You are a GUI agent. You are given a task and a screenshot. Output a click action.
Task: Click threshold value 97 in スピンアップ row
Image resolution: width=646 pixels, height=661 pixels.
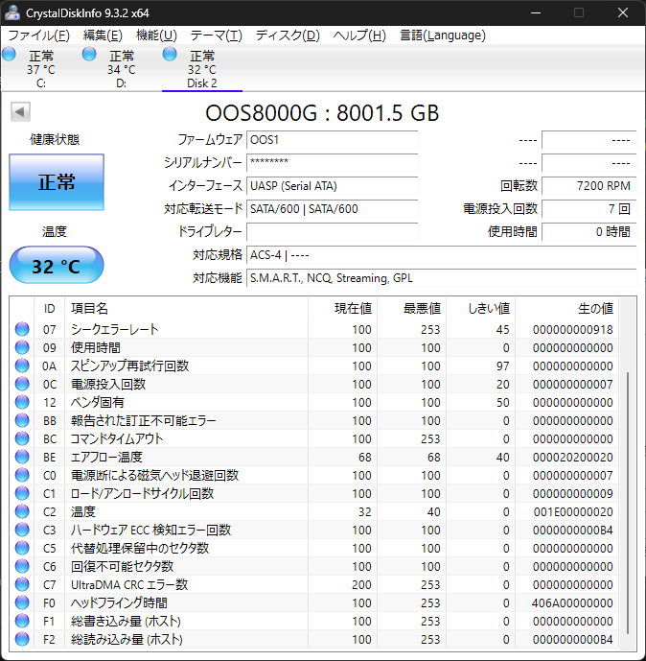pyautogui.click(x=503, y=366)
